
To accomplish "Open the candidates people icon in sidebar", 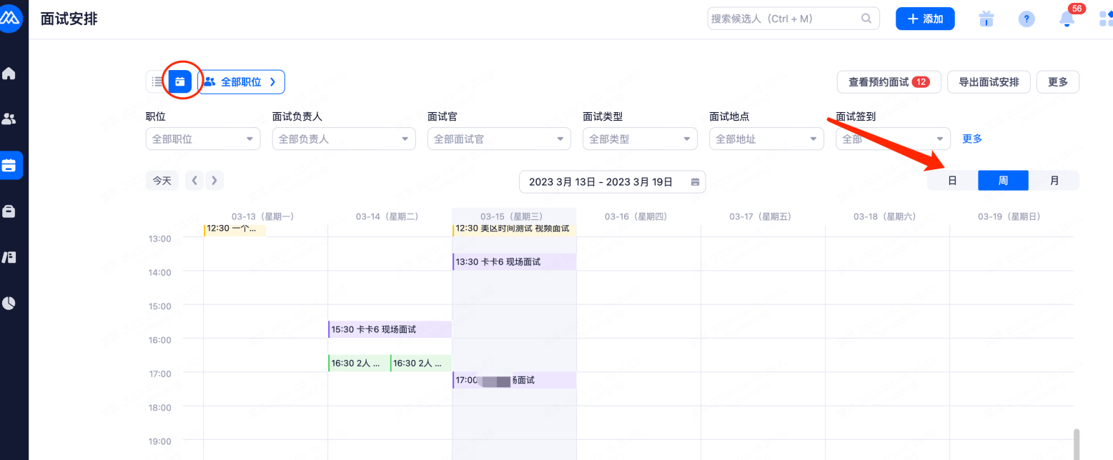I will coord(9,119).
